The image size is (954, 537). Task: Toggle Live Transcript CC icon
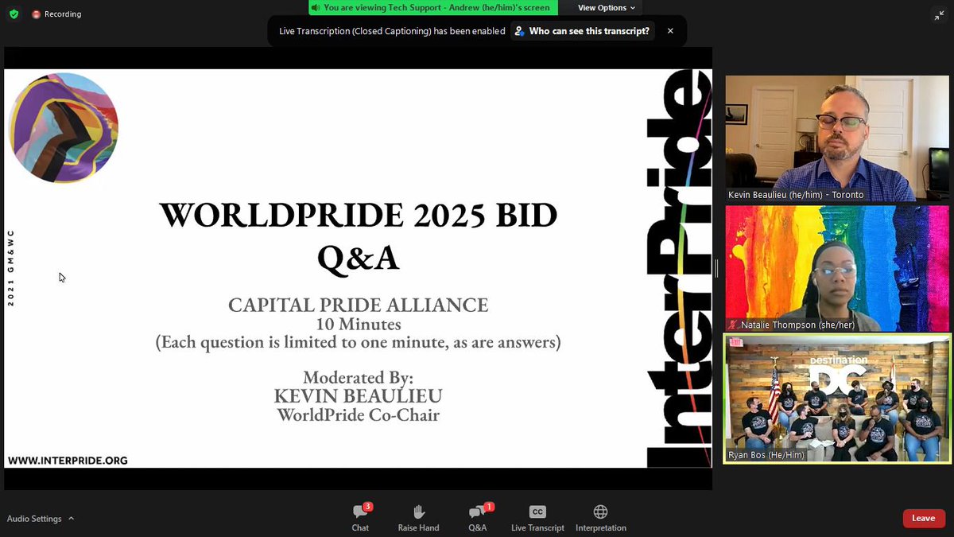click(x=537, y=512)
